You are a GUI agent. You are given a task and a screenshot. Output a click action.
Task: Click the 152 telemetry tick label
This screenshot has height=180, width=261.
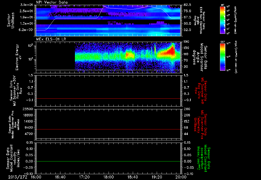187,121
